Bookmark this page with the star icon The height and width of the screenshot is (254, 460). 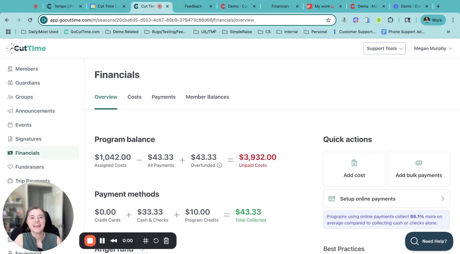(328, 20)
